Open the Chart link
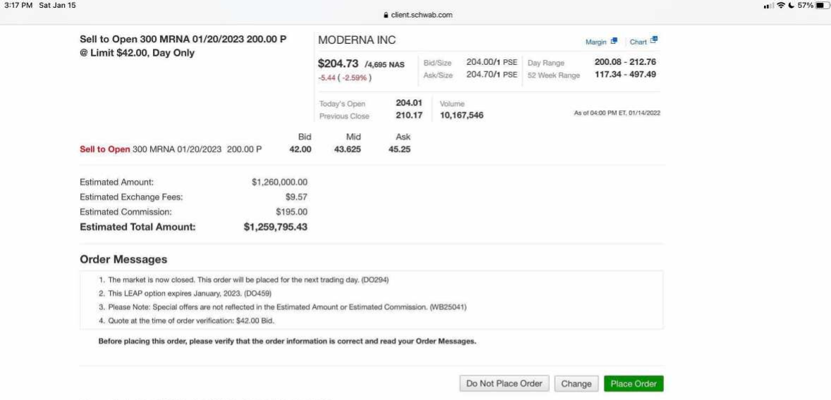This screenshot has height=400, width=831. tap(638, 42)
